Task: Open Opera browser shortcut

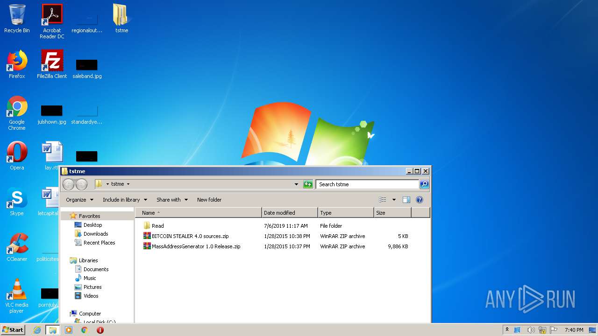Action: pos(17,156)
